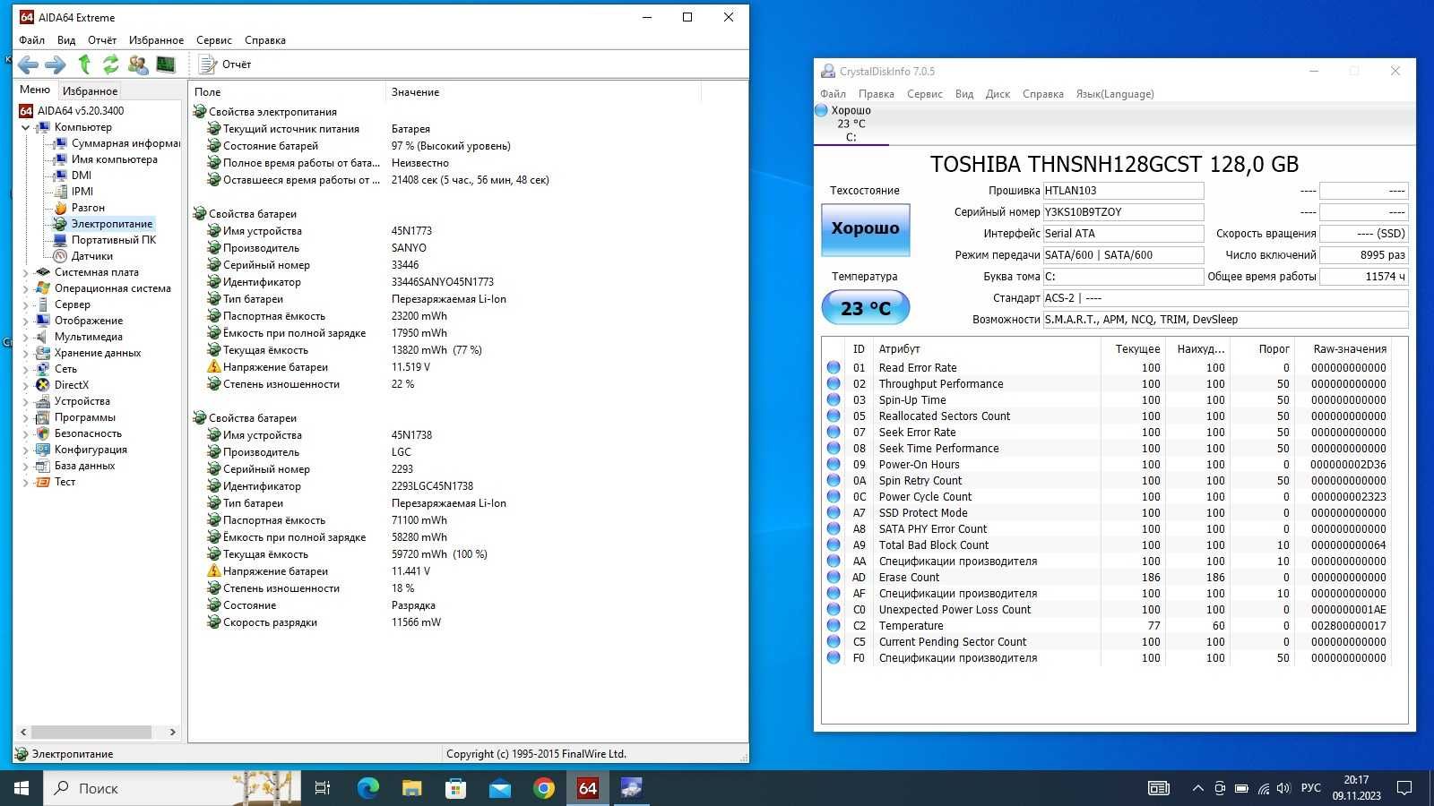Open the Файл menu in AIDA64
1434x806 pixels.
click(31, 40)
